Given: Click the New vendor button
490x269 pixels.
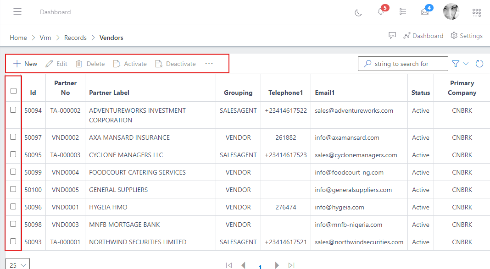Looking at the screenshot, I should pos(25,64).
